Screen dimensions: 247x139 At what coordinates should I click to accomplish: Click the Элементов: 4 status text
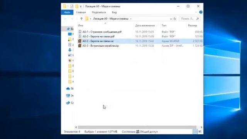point(72,132)
